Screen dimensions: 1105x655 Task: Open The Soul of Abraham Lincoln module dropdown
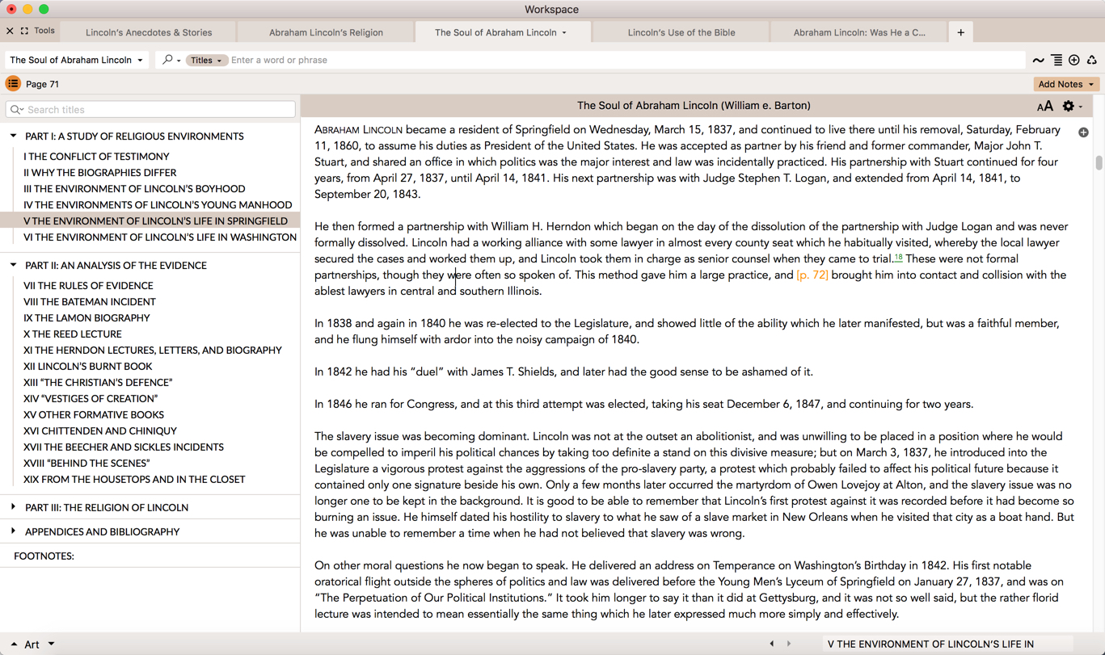click(x=76, y=60)
